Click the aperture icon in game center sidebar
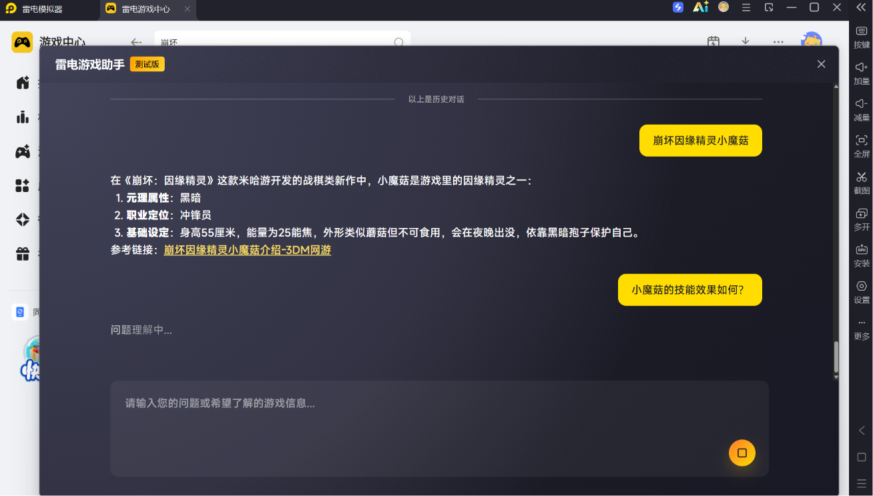 click(23, 219)
